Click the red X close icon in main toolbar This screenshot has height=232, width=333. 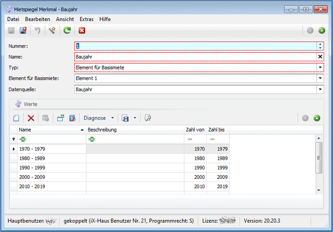click(x=81, y=31)
